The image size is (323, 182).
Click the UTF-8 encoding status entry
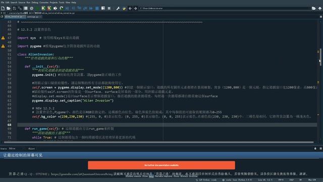pos(281,180)
